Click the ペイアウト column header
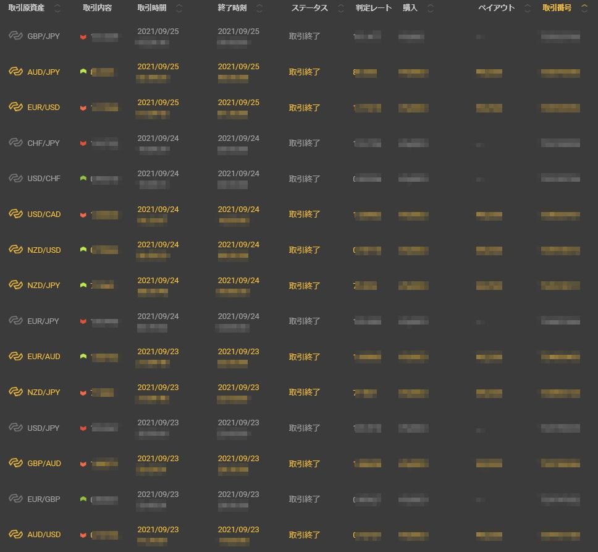The image size is (598, 552). (496, 9)
